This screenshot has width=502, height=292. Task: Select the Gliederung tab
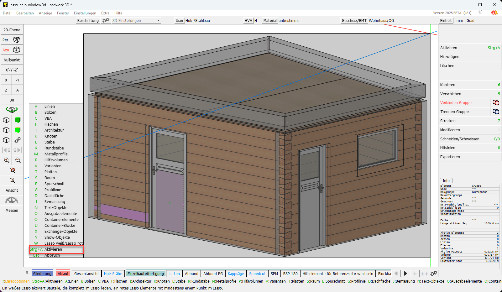click(x=42, y=274)
